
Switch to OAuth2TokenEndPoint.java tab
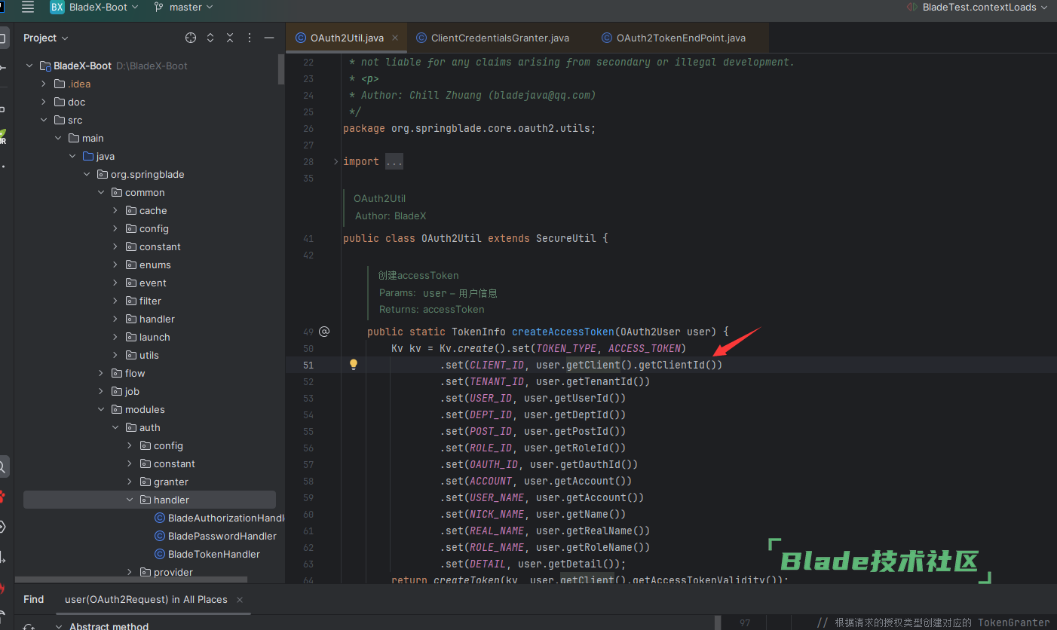pos(681,38)
